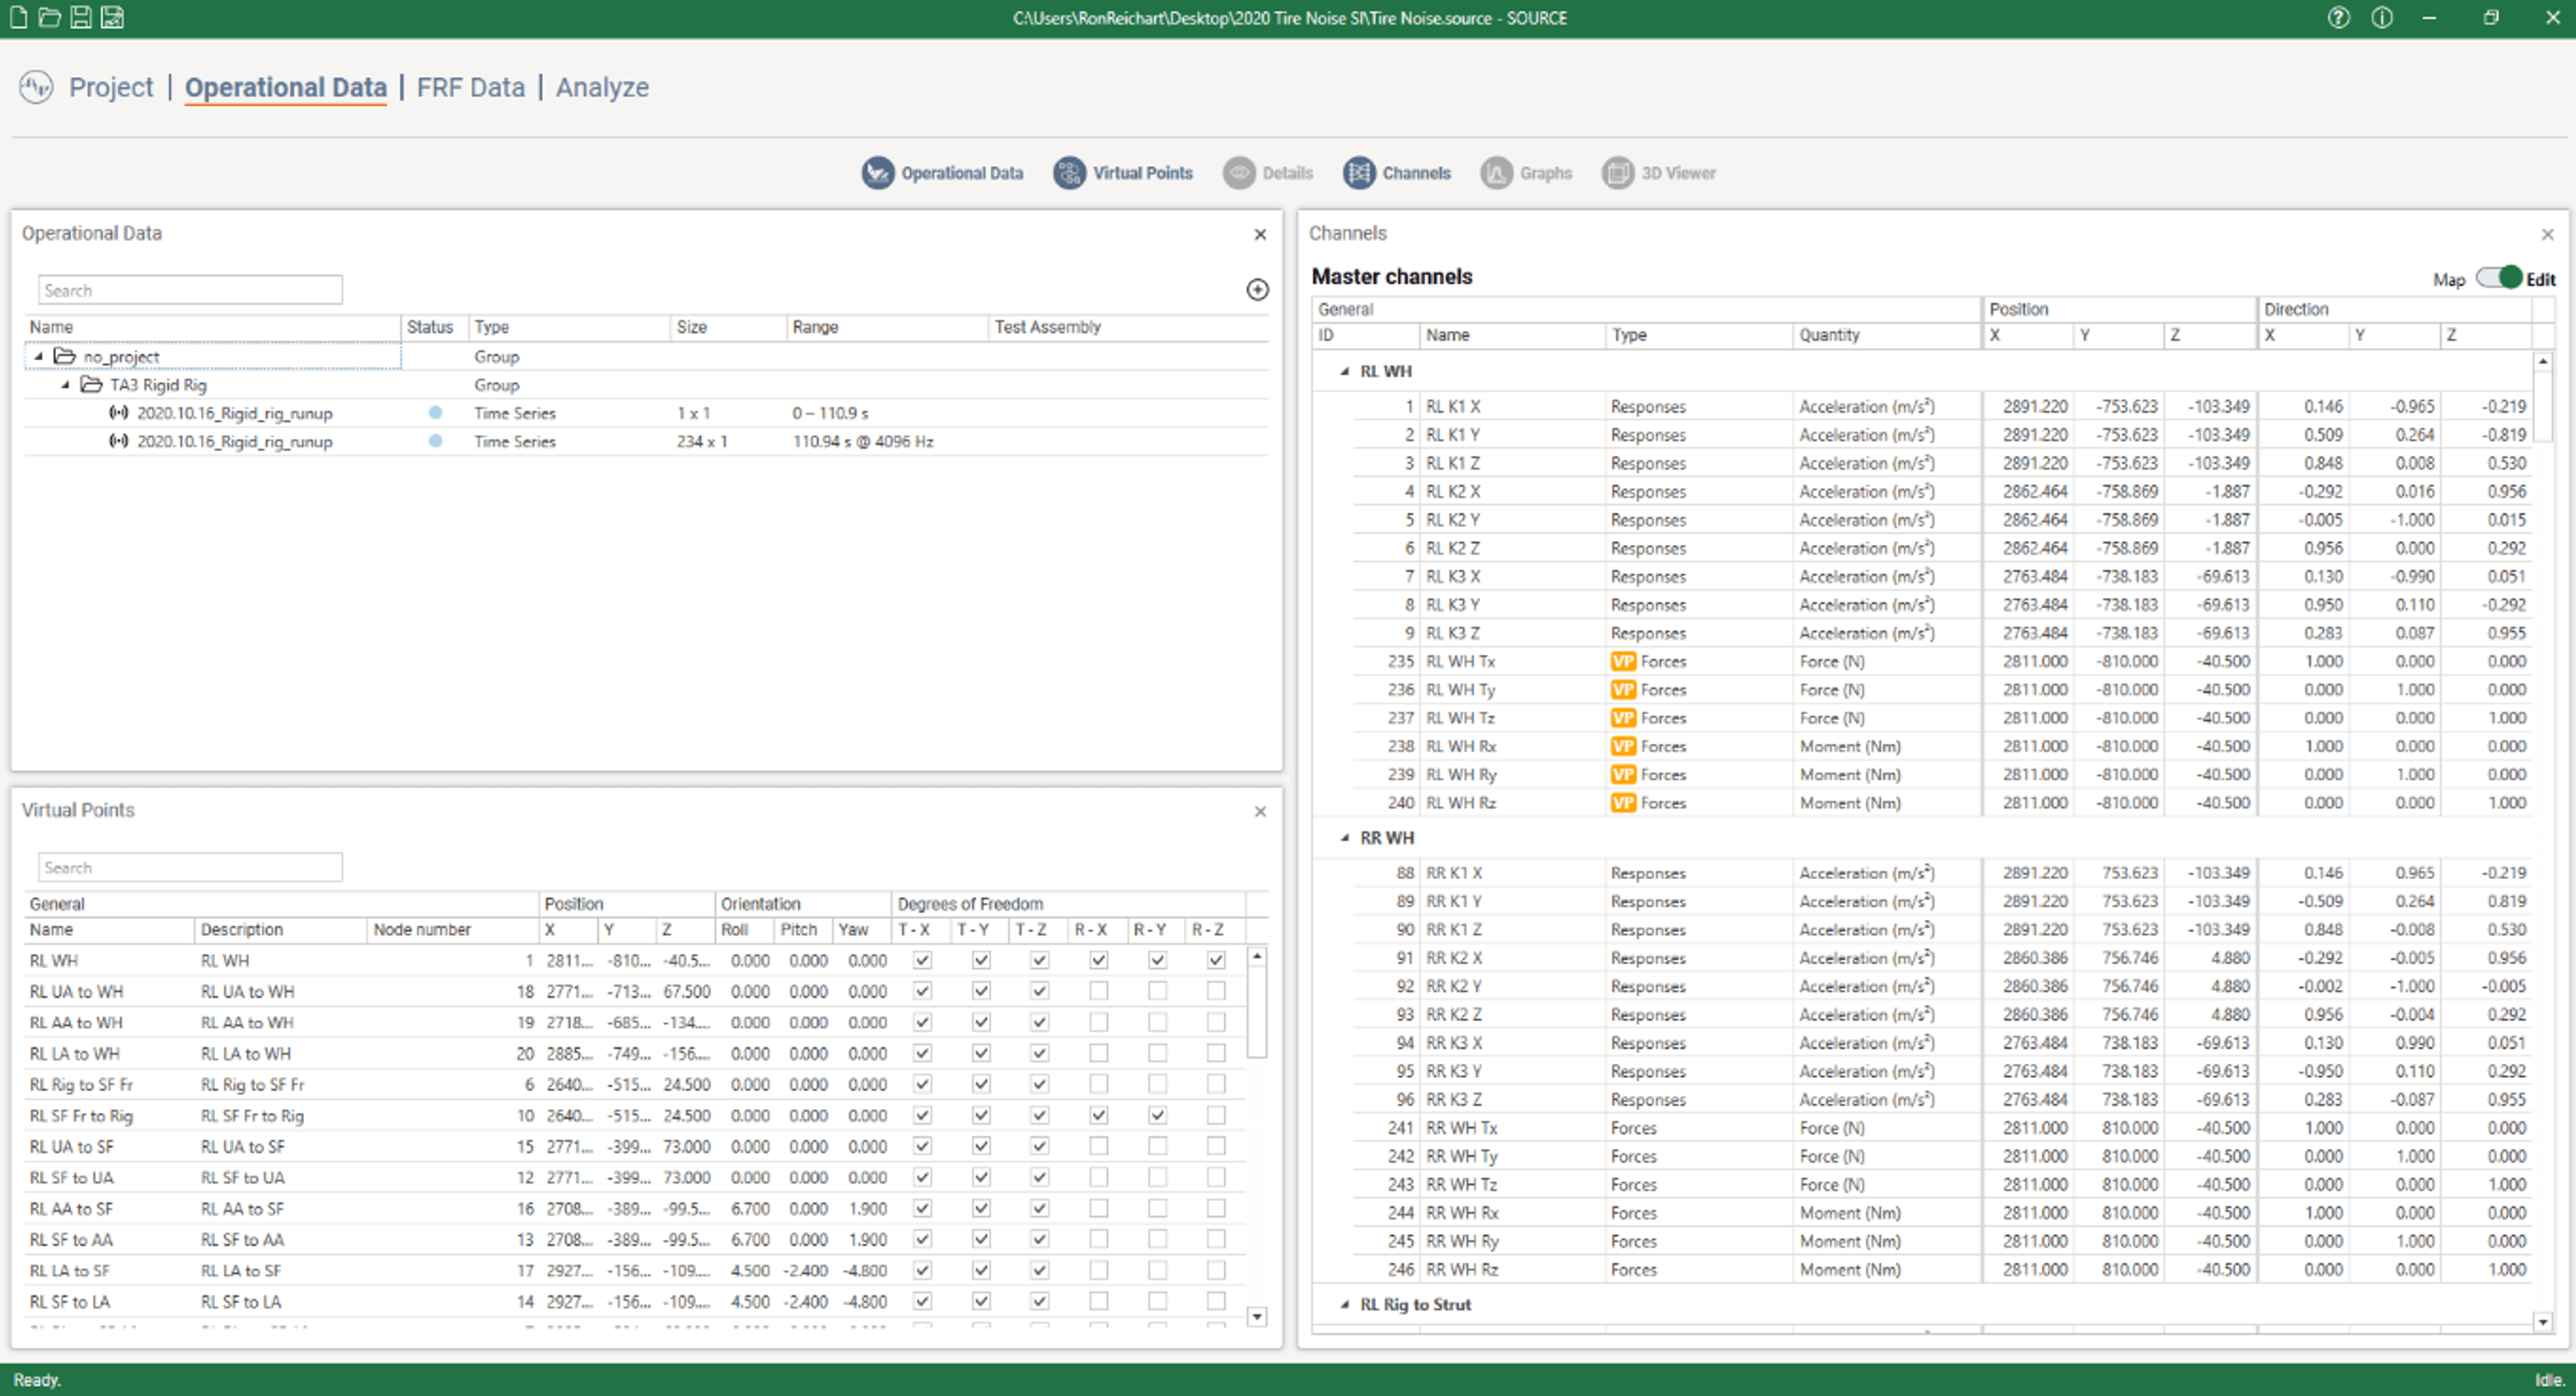This screenshot has height=1396, width=2576.
Task: Open the 3D Viewer panel icon
Action: point(1617,173)
